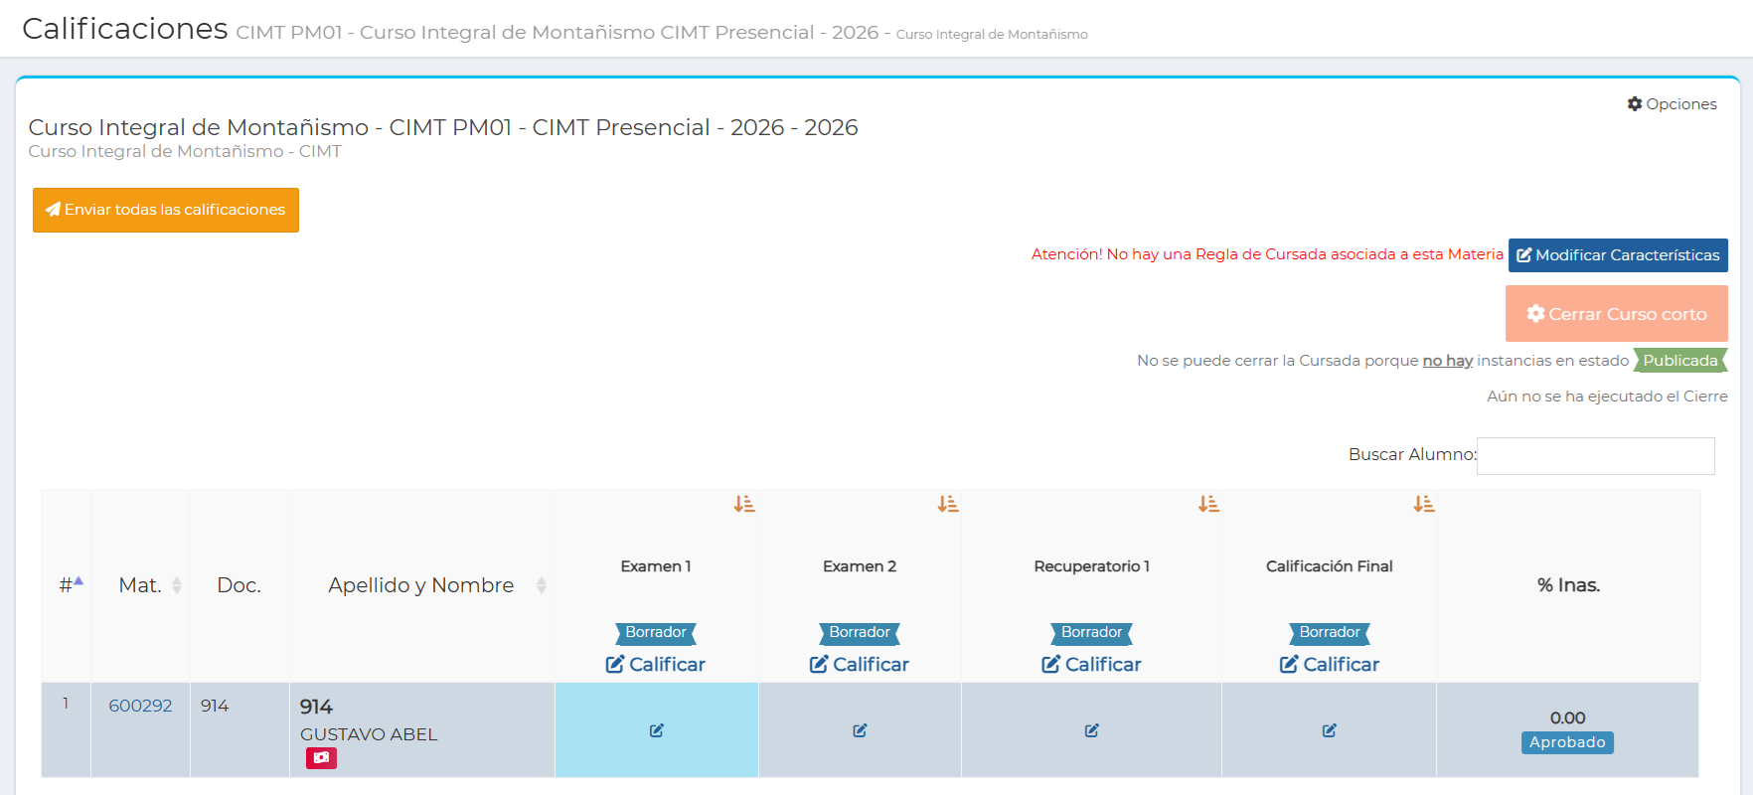
Task: Click the Borrador badge under Recuperatorio 1
Action: 1091,633
